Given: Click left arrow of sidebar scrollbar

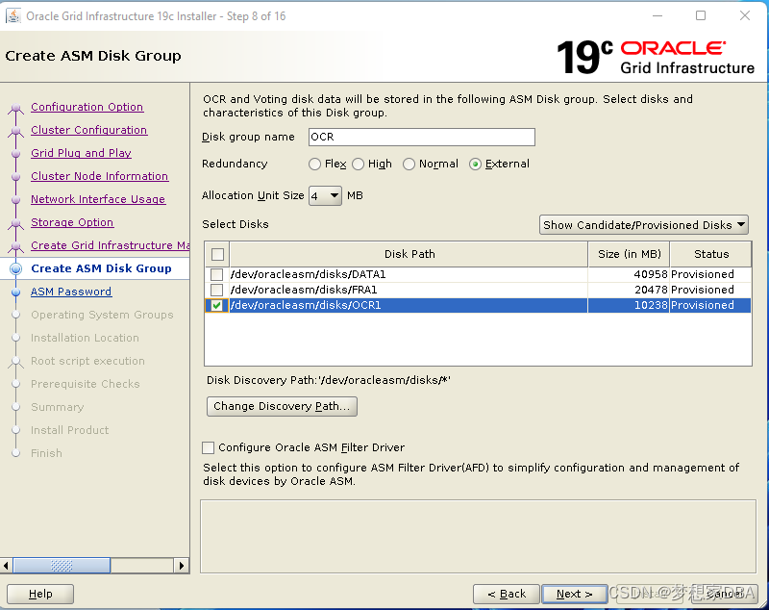Looking at the screenshot, I should coord(6,566).
